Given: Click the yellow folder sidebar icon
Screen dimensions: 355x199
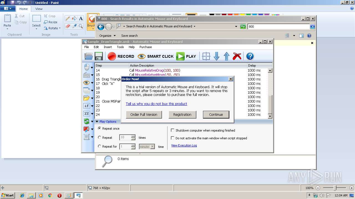Looking at the screenshot, I should tap(87, 98).
